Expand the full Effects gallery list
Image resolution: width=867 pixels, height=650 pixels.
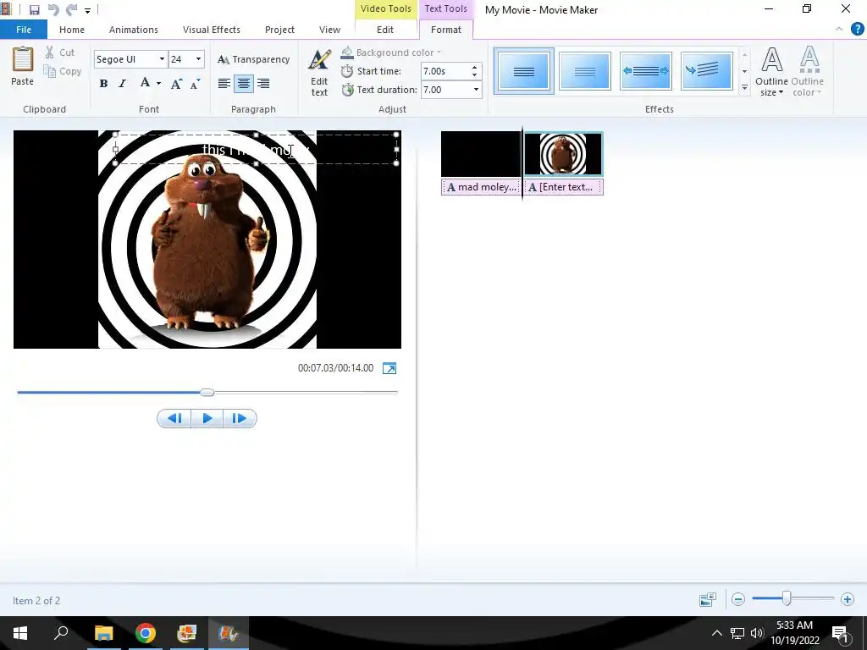[x=744, y=88]
